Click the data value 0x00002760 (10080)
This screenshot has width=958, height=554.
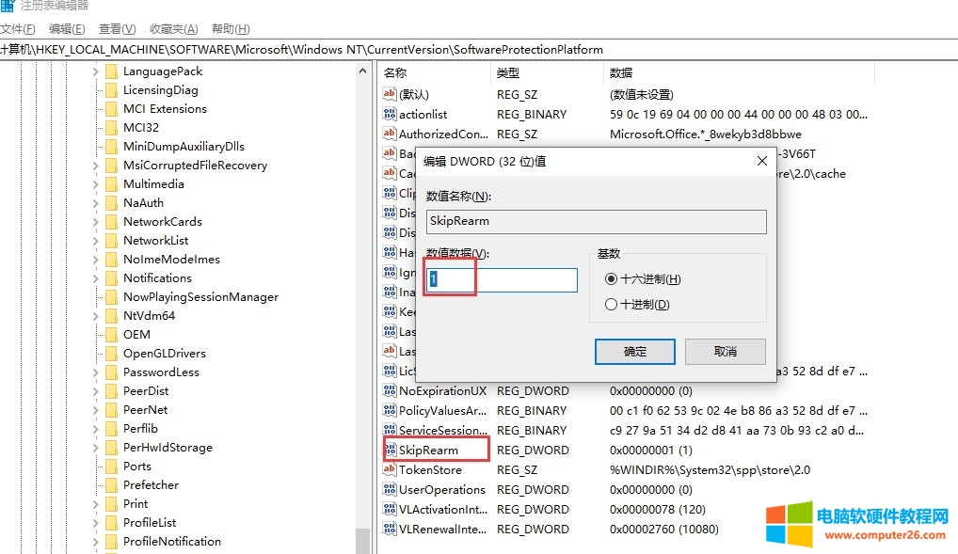pyautogui.click(x=663, y=529)
